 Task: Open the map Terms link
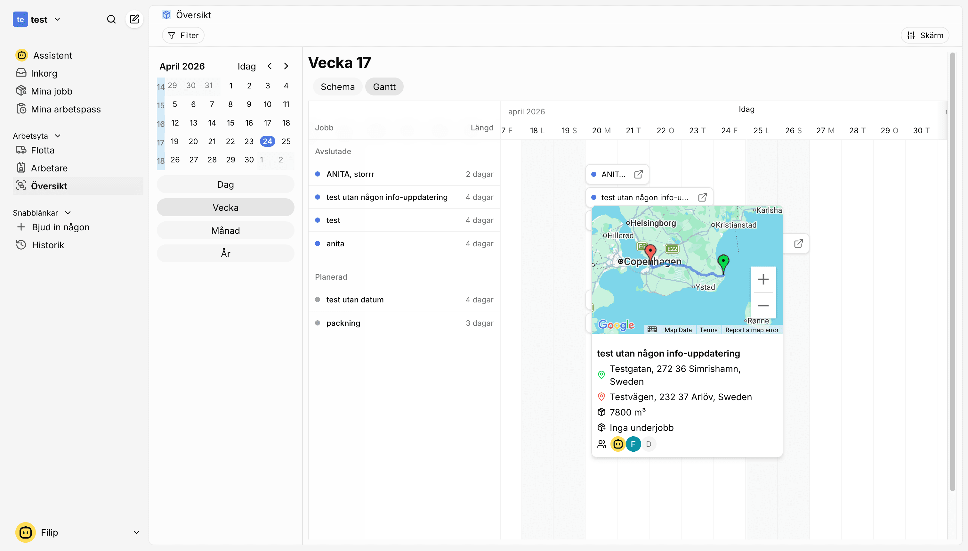[x=708, y=330]
